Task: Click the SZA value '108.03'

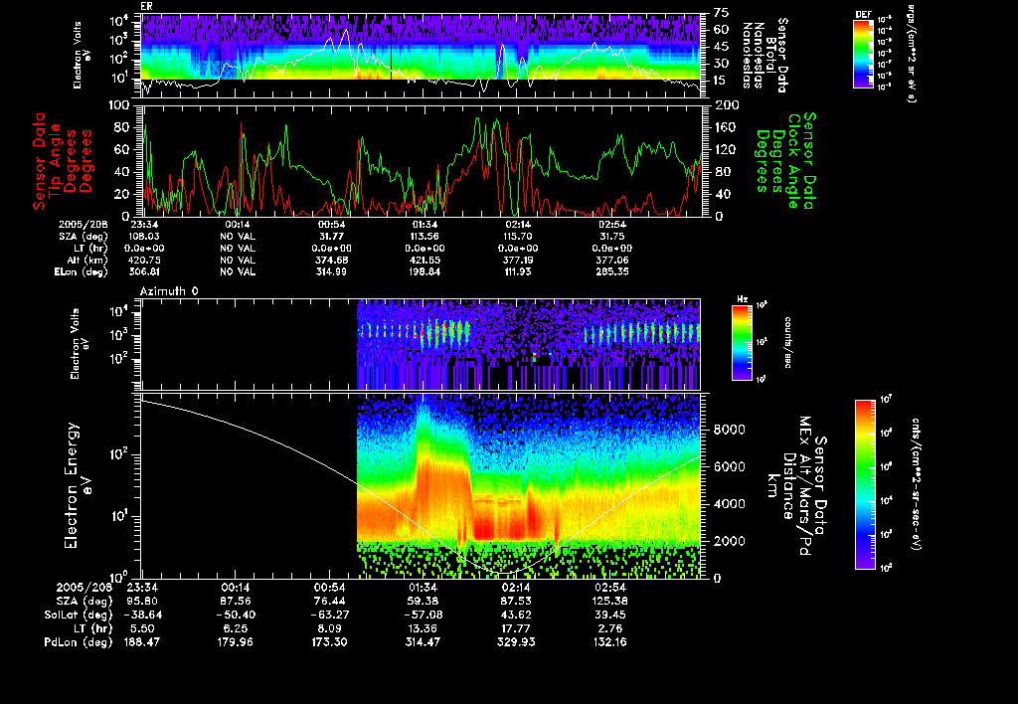Action: click(144, 237)
